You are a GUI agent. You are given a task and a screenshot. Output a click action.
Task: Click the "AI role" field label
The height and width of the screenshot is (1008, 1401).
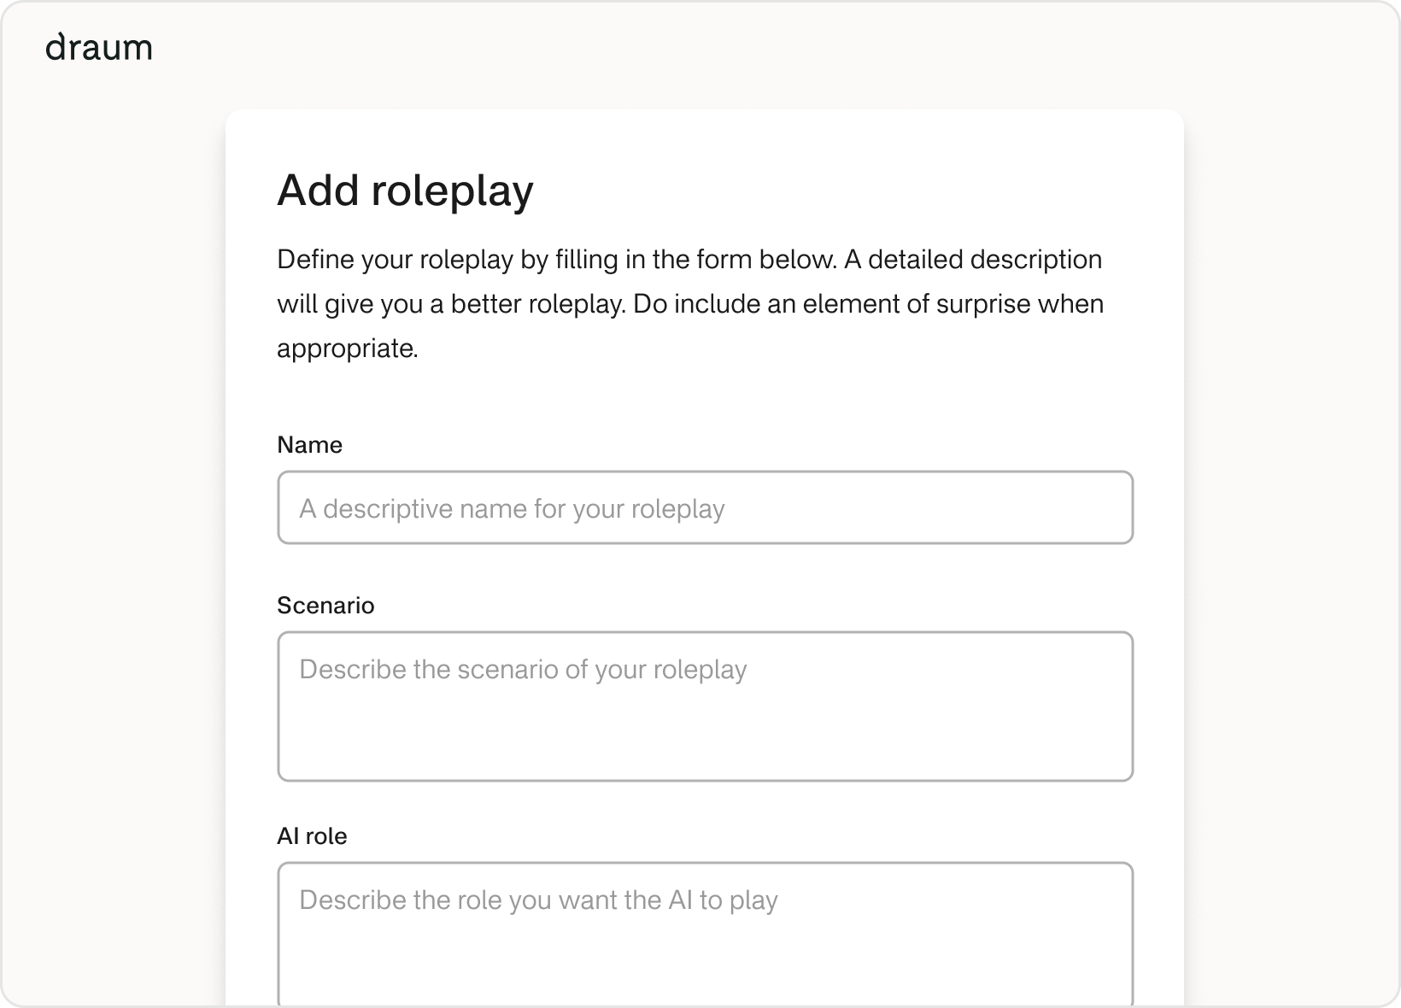pos(312,836)
